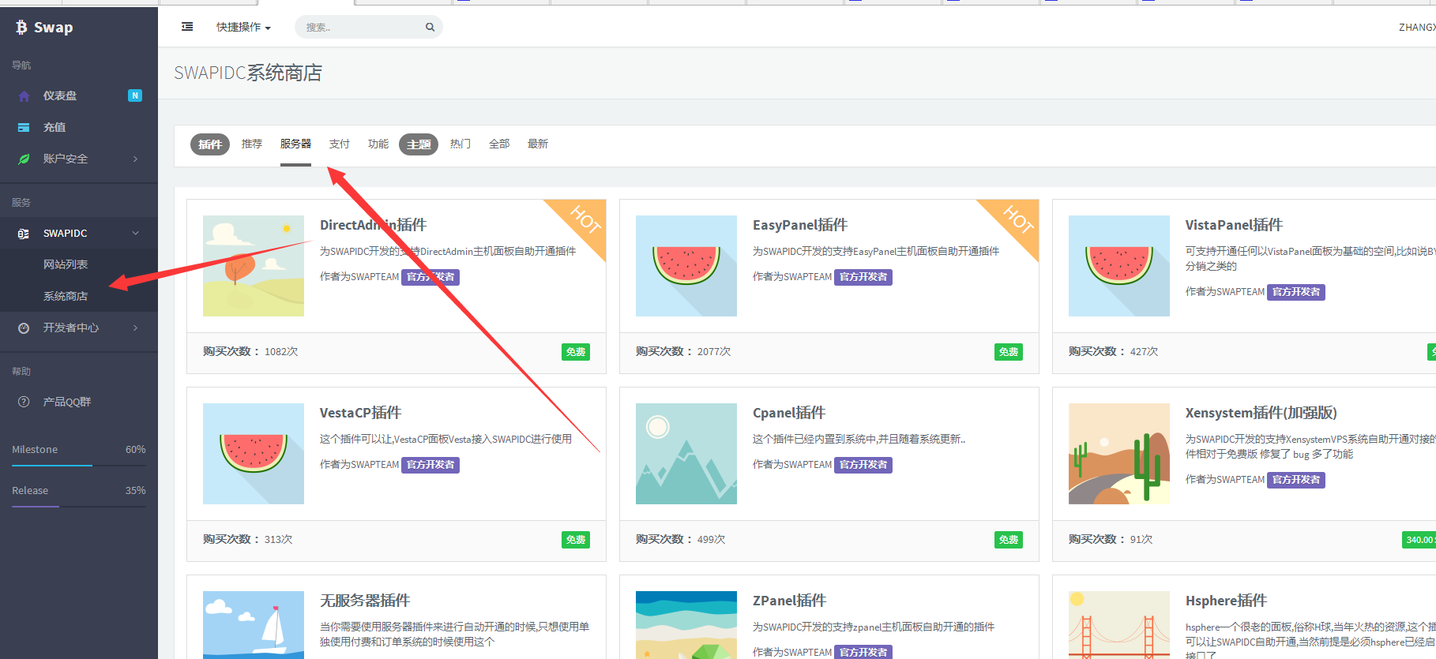Click the 开发者中心 clock icon
Screen dimensions: 1436x659
tap(24, 328)
